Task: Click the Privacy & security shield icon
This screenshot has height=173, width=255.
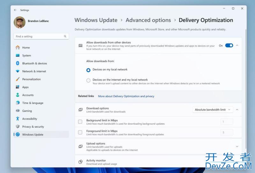Action: [18, 127]
